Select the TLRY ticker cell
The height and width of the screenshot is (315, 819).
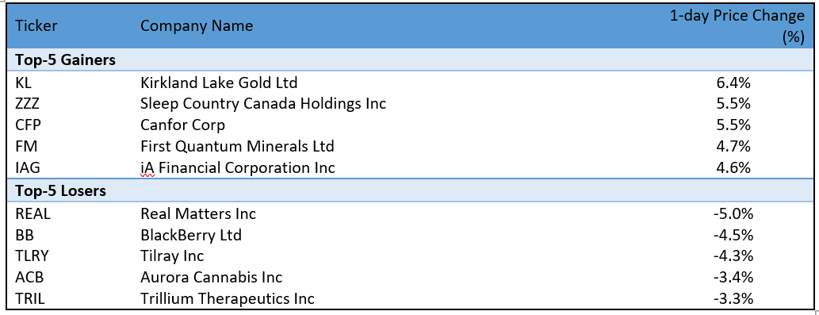coord(33,256)
